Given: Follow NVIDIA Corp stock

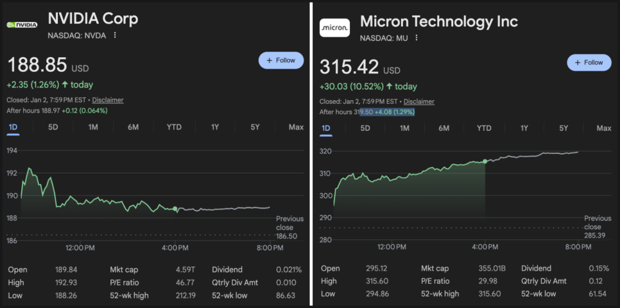Looking at the screenshot, I should 281,60.
